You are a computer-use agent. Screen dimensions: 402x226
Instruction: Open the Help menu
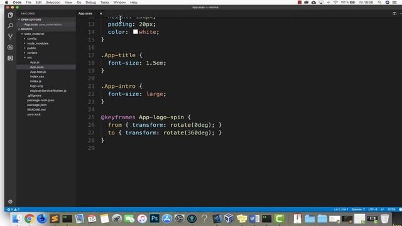click(x=134, y=3)
